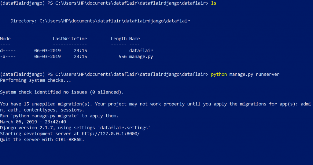Click the yellow 'python' command word
This screenshot has width=313, height=165.
coord(219,75)
